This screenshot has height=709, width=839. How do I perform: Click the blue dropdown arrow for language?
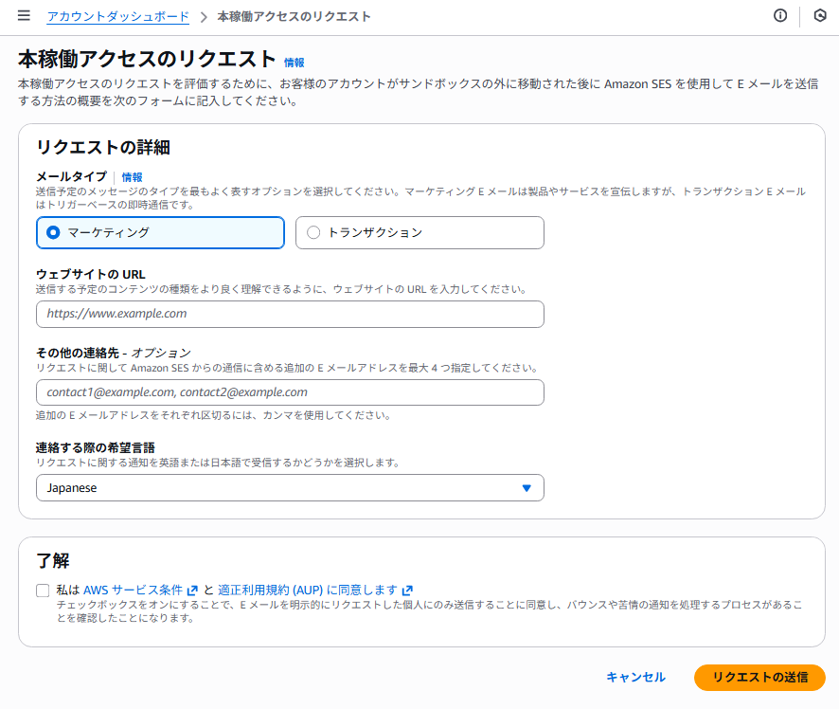[527, 488]
